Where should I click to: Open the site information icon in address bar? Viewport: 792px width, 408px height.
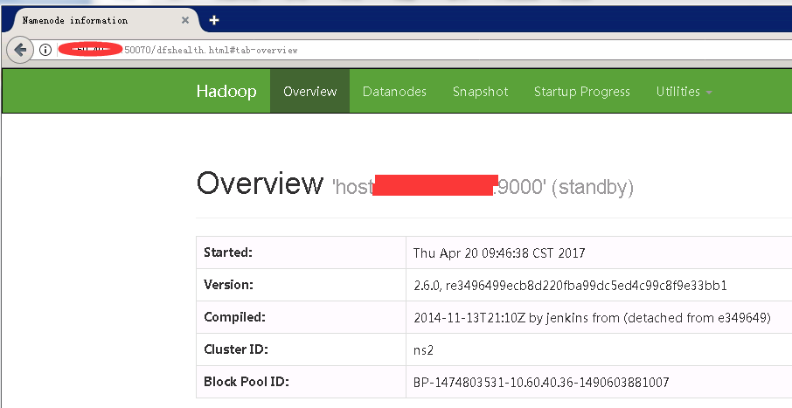coord(45,50)
